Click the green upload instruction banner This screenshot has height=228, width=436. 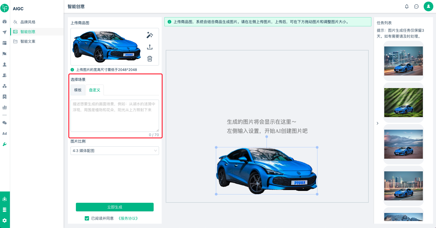(x=268, y=22)
